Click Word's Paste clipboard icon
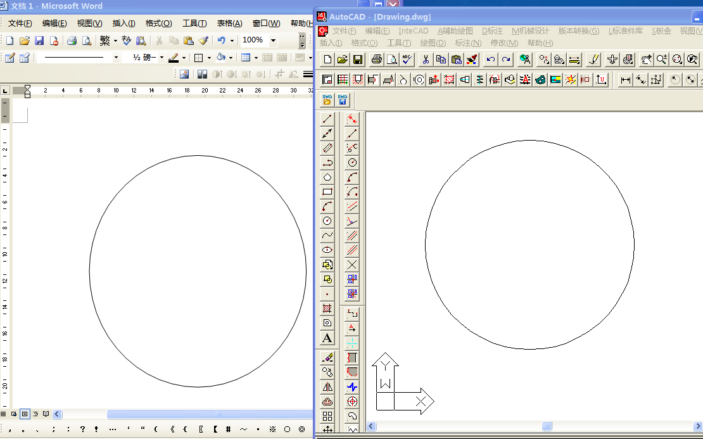This screenshot has width=703, height=439. pyautogui.click(x=188, y=41)
